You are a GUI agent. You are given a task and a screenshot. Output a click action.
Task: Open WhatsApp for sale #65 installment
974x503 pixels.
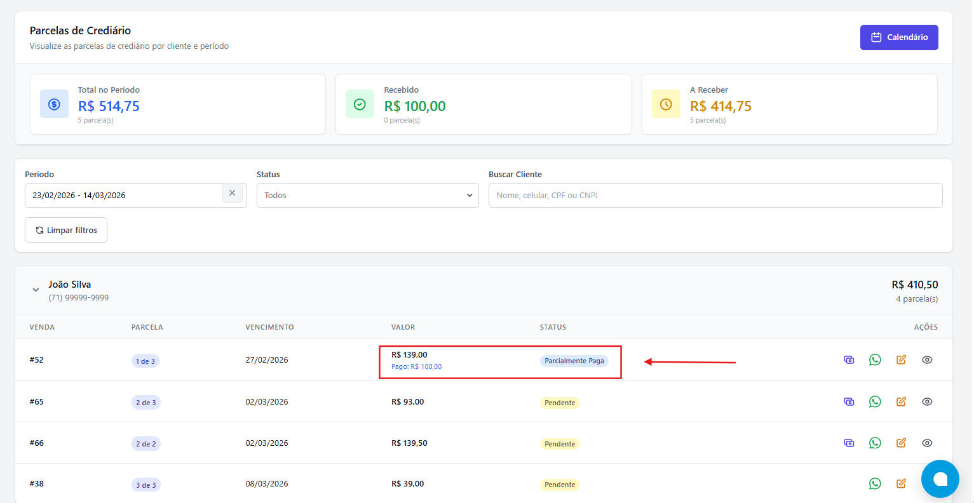(x=875, y=402)
